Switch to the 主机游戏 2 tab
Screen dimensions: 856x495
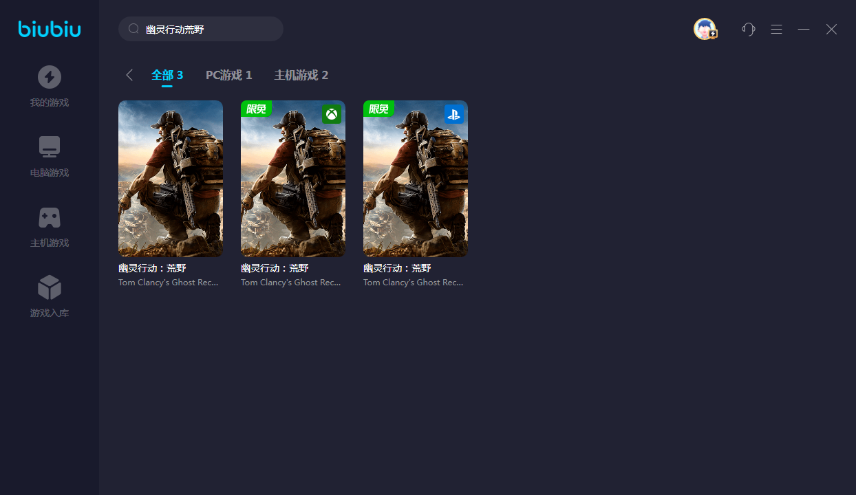click(x=301, y=75)
